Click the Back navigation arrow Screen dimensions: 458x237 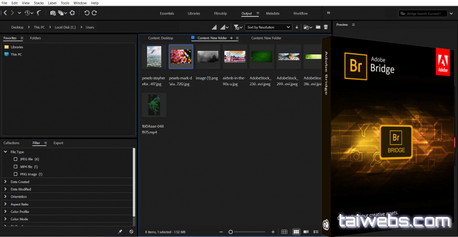[x=5, y=13]
